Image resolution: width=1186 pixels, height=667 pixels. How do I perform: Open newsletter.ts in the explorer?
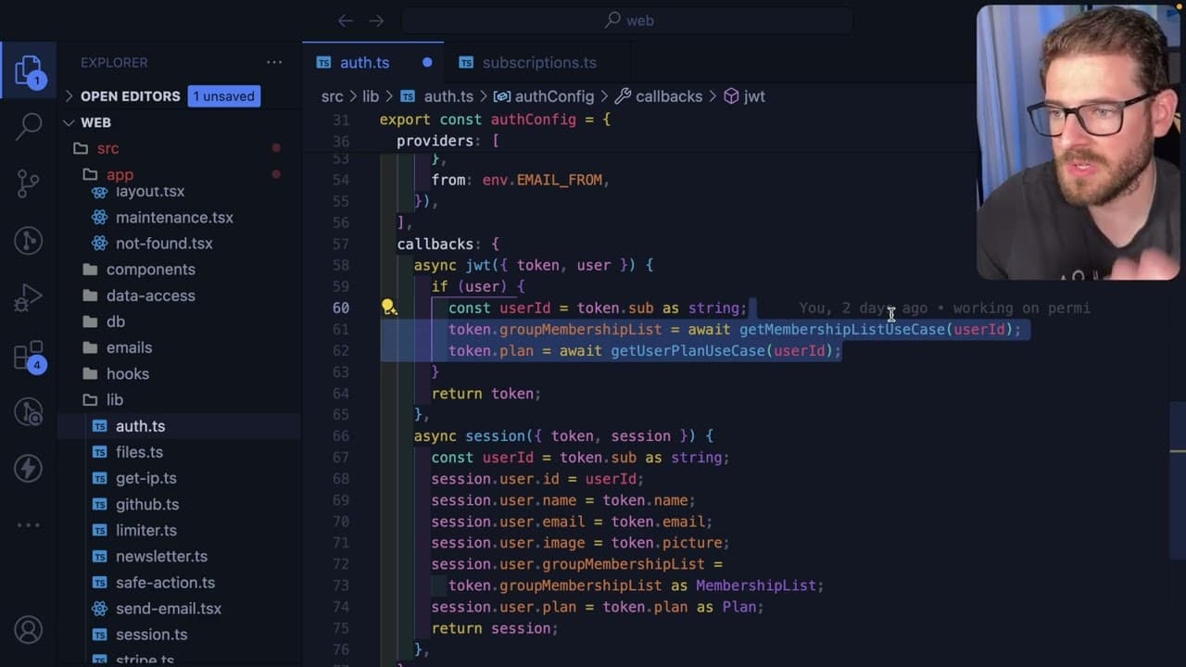point(161,557)
